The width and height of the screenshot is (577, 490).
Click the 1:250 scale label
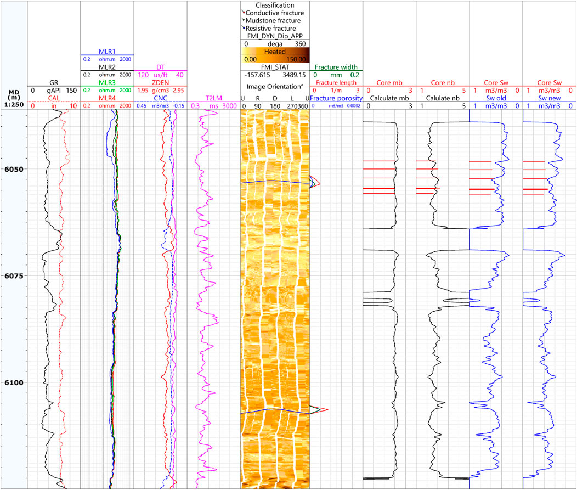[14, 105]
